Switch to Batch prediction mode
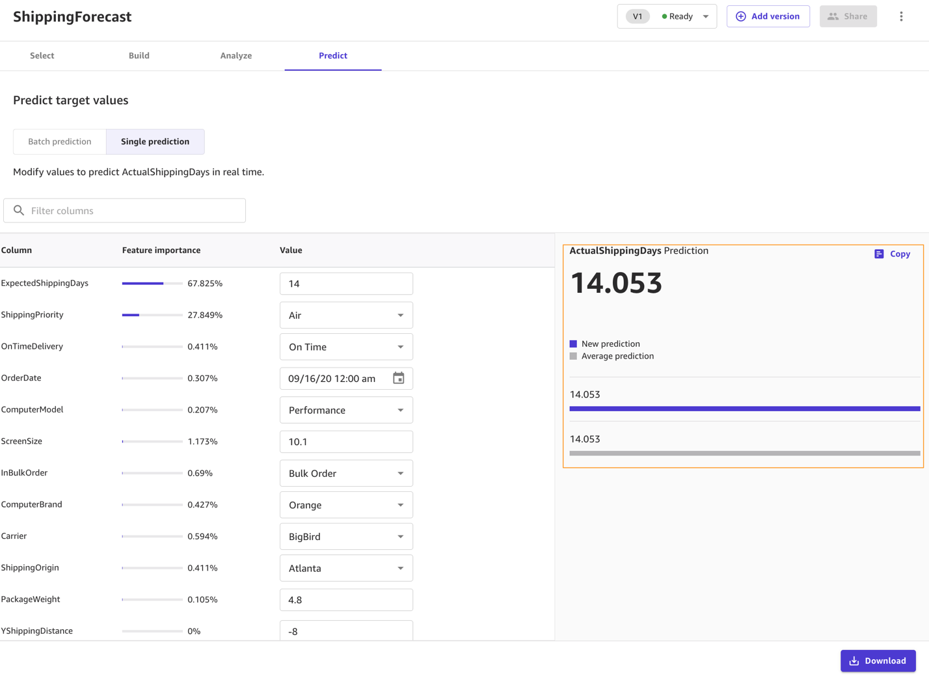This screenshot has height=678, width=929. coord(60,141)
